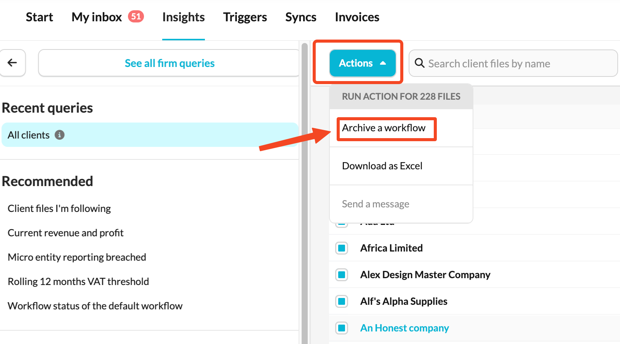Viewport: 620px width, 344px height.
Task: Select Rolling 12 months VAT threshold query
Action: coord(78,282)
